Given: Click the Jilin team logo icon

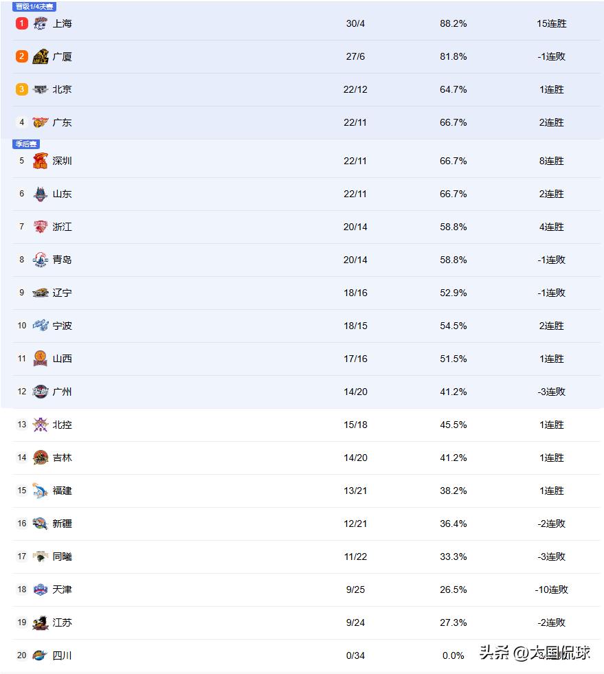Looking at the screenshot, I should pyautogui.click(x=41, y=458).
